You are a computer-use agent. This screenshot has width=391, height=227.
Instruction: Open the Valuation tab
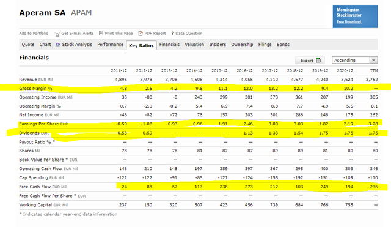tap(194, 45)
